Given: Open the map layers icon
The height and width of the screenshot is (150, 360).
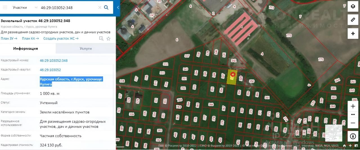Looking at the screenshot, I should pyautogui.click(x=353, y=6).
